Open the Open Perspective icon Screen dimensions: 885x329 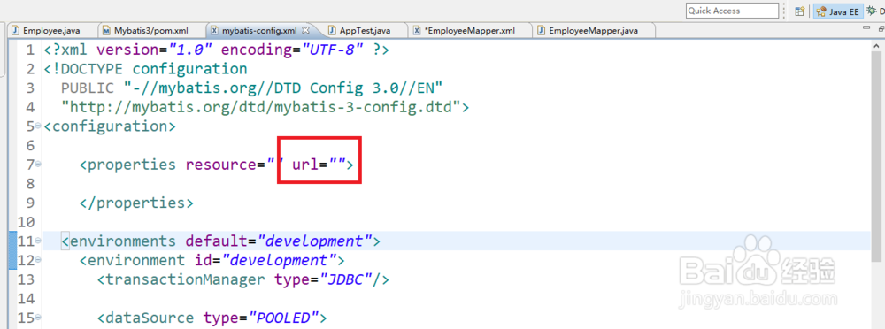click(x=799, y=11)
